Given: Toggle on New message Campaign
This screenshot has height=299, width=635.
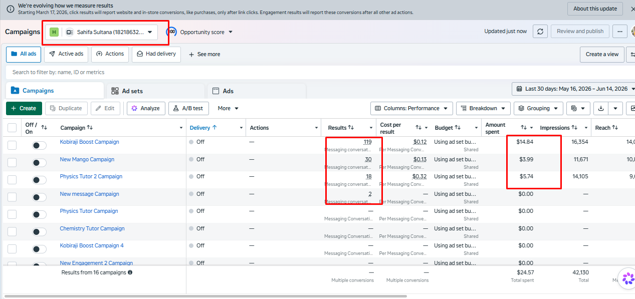Looking at the screenshot, I should tap(39, 197).
